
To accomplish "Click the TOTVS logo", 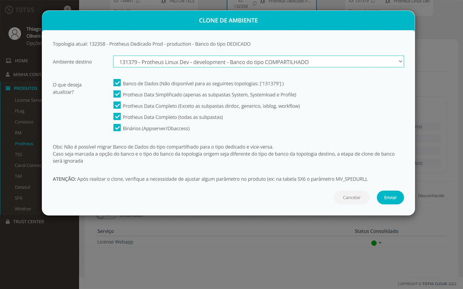I will [20, 10].
